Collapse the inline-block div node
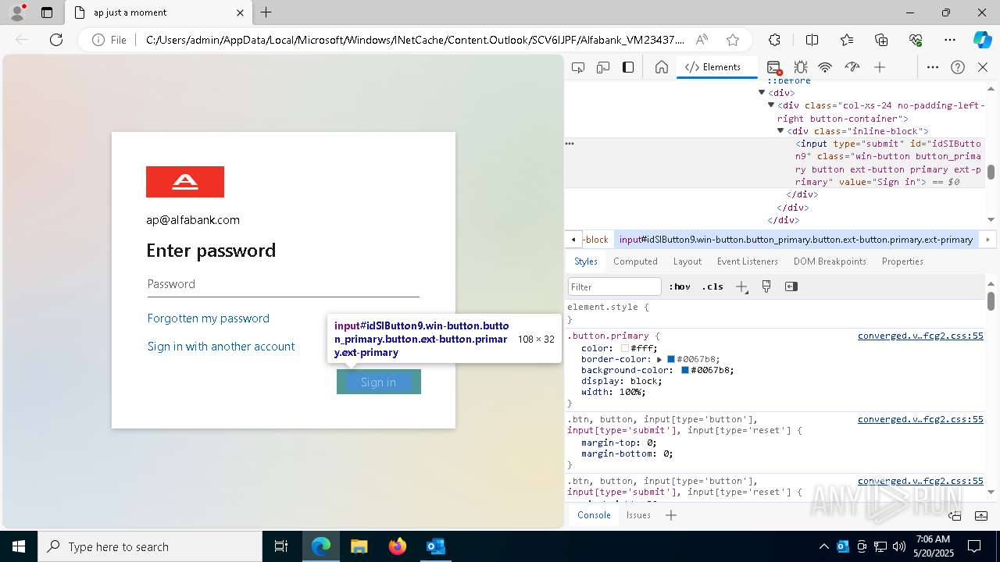 pos(780,131)
